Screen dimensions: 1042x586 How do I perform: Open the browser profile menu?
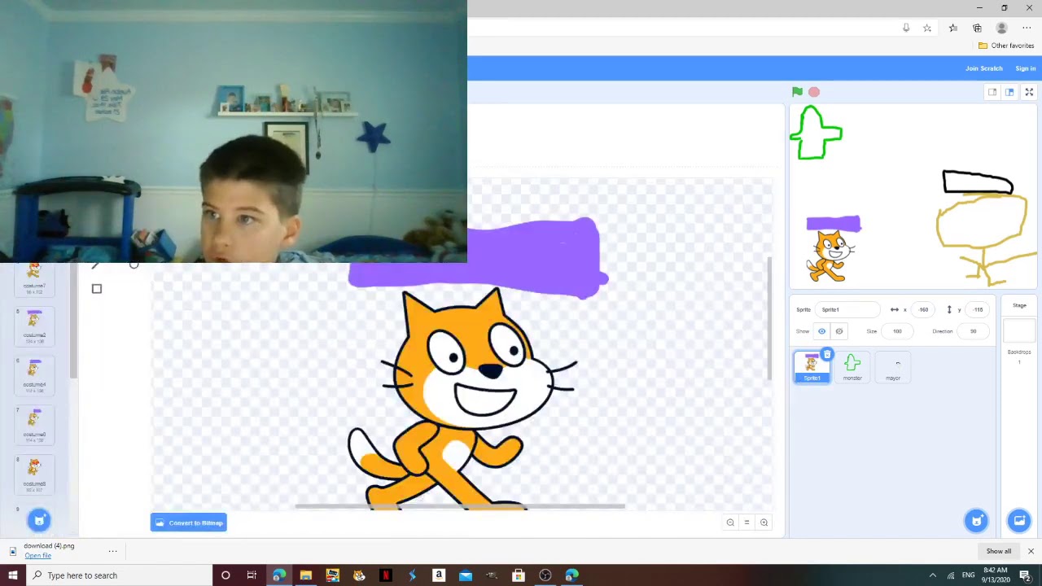pos(1001,28)
